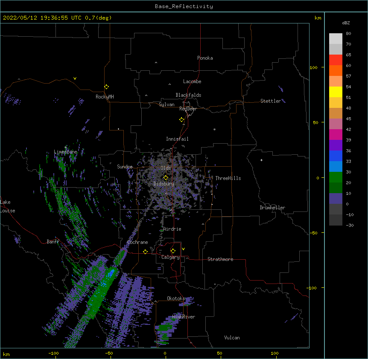Click the ThreeHills town label
368x359 pixels.
coord(228,178)
